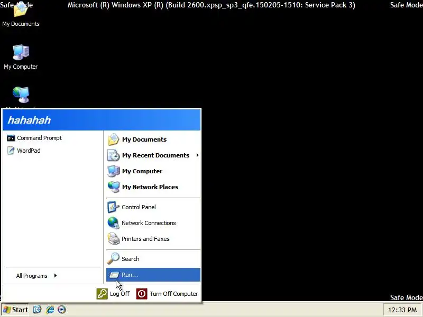Image resolution: width=423 pixels, height=317 pixels.
Task: Click My Recent Documents clock icon
Action: 113,155
